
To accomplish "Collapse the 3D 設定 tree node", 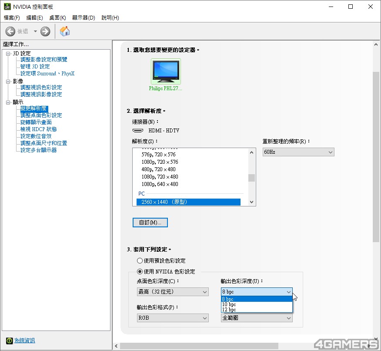I will click(8, 54).
